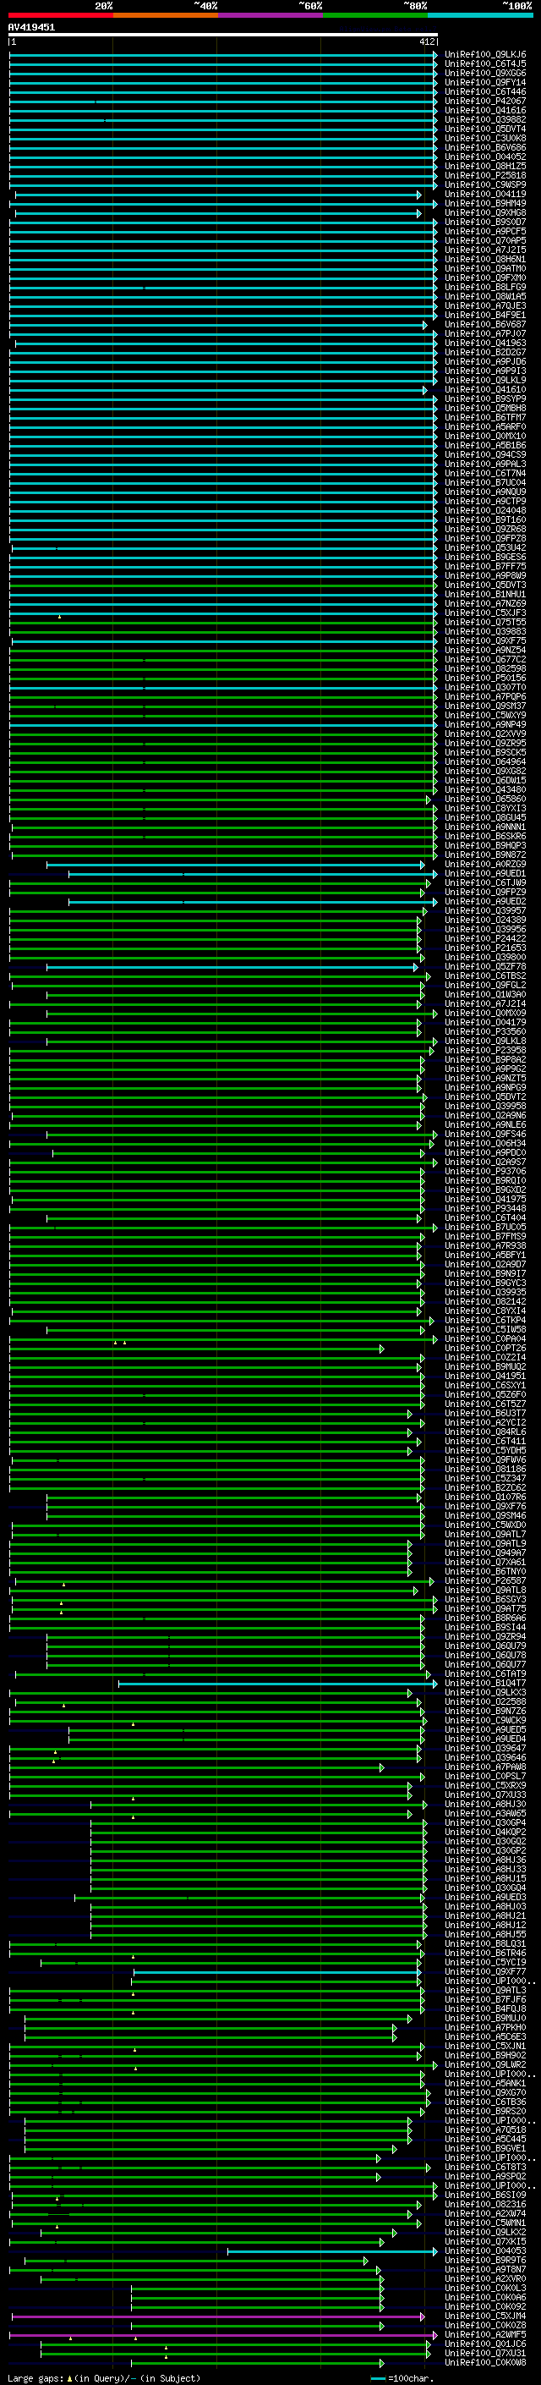
Task: Click cyan alignment bar for UniRef100_A0RZG9
Action: pos(236,866)
